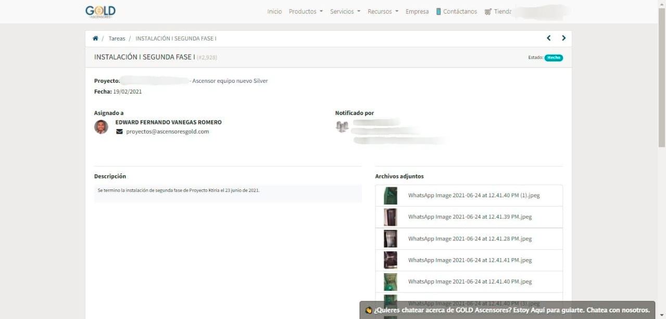666x319 pixels.
Task: Open the Empresa menu item
Action: [417, 11]
